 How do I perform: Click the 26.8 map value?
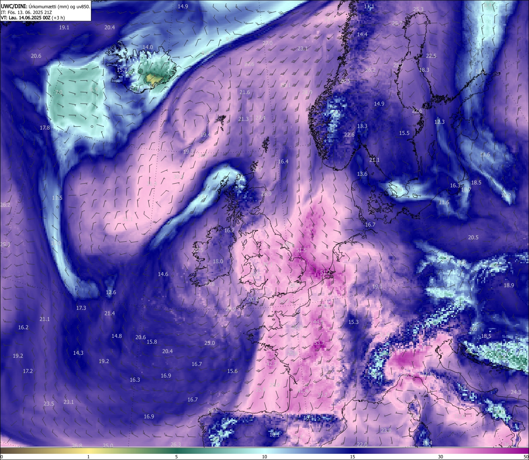click(x=77, y=446)
